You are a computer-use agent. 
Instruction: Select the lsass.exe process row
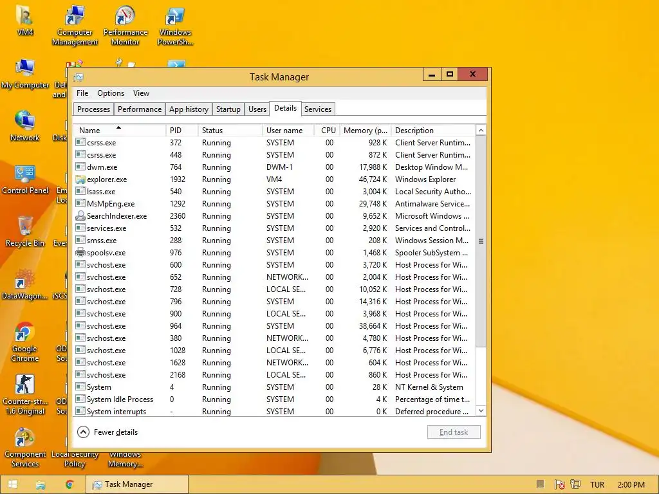pos(274,192)
